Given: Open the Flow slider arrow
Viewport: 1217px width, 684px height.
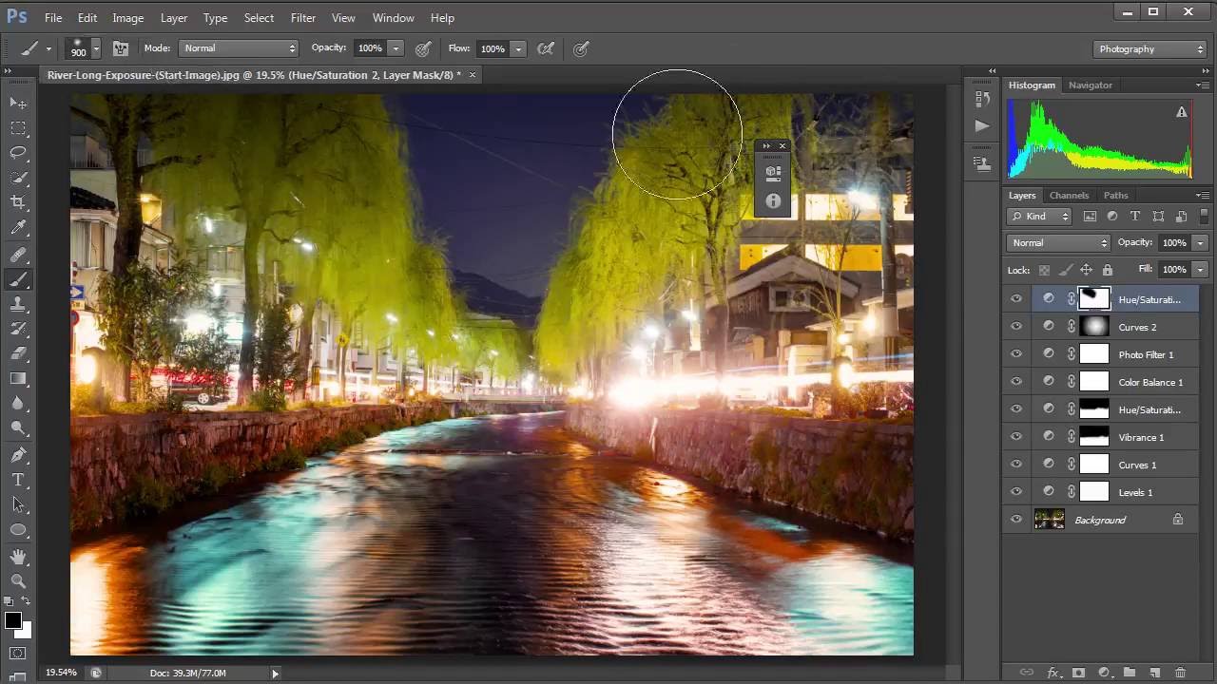Looking at the screenshot, I should coord(518,48).
